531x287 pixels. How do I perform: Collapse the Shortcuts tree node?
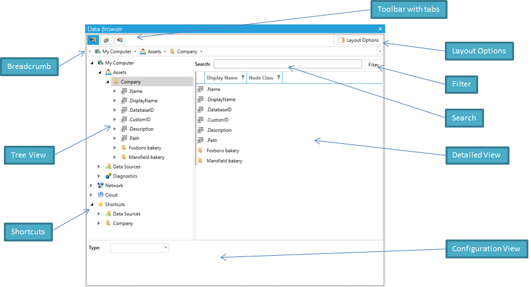point(91,204)
